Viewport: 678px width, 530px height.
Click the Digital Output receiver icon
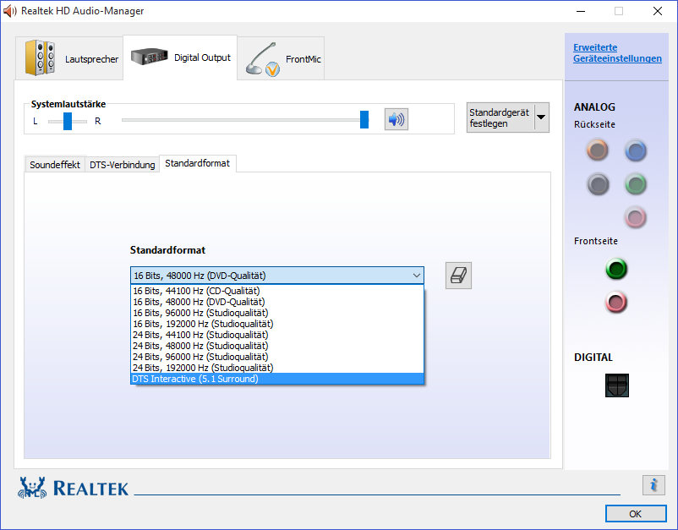point(149,56)
